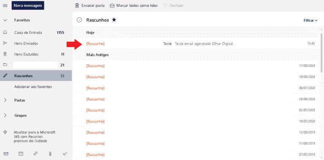324x160 pixels.
Task: Click the message list vertical scrollbar
Action: pyautogui.click(x=321, y=53)
